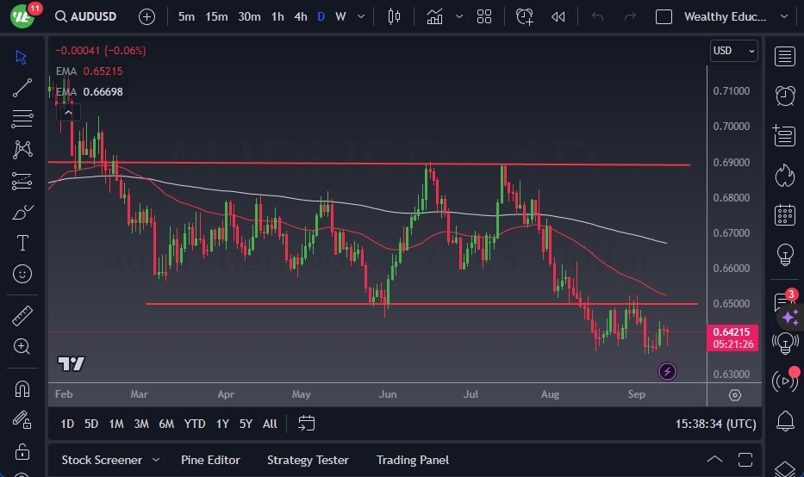Open the watchlist panel icon
The image size is (804, 477).
784,57
